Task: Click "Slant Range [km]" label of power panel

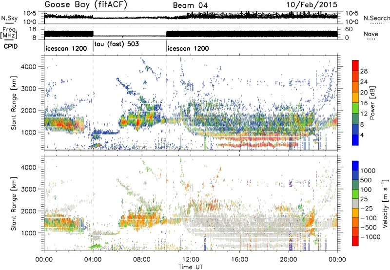Action: tap(14, 103)
